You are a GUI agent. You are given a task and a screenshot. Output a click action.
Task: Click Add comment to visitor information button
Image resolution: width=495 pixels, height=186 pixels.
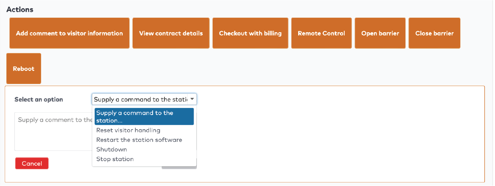[x=69, y=33]
